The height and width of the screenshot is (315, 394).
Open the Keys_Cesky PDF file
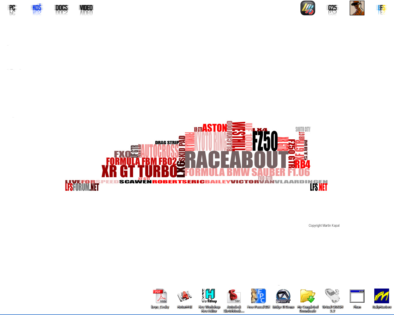tap(160, 298)
